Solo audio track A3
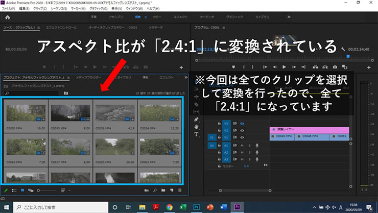This screenshot has width=378, height=213. click(x=249, y=159)
